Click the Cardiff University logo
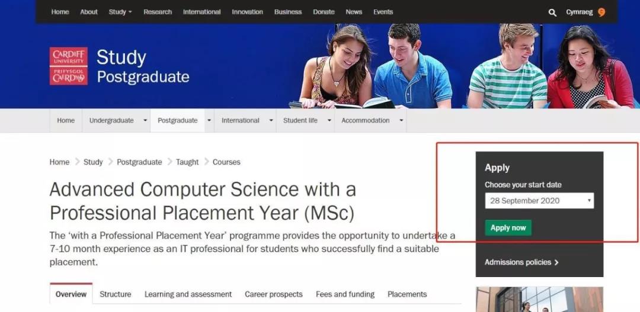The width and height of the screenshot is (640, 312). [69, 66]
